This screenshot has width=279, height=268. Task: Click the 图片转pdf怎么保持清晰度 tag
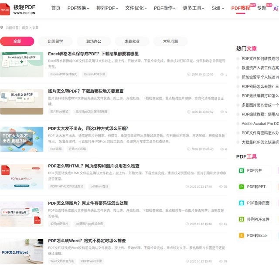click(92, 112)
